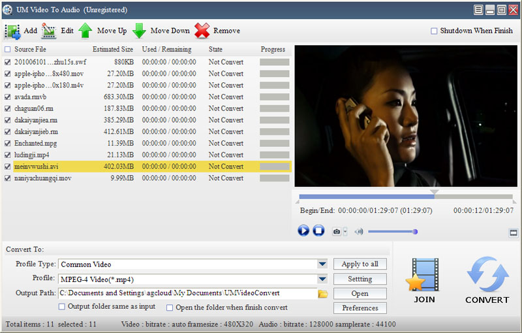Open the snapshot options dropdown arrow
This screenshot has height=333, width=522.
point(345,231)
